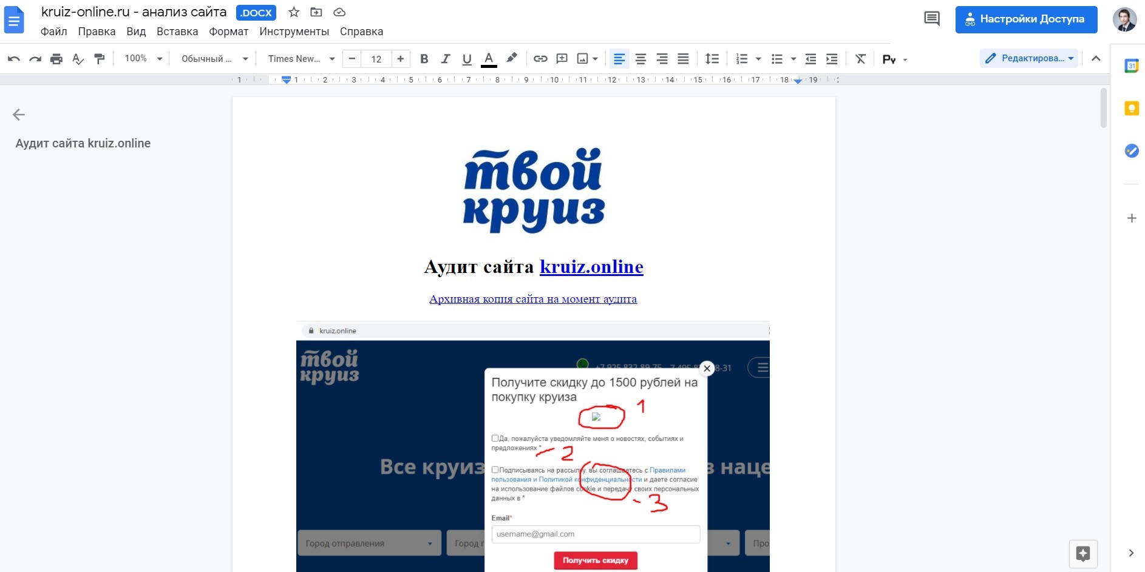Open Google Keep from the side panel
1145x572 pixels.
[1132, 108]
